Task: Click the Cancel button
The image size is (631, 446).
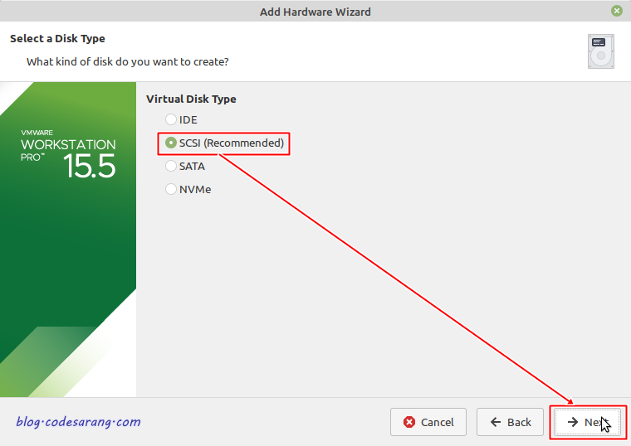Action: coord(428,422)
